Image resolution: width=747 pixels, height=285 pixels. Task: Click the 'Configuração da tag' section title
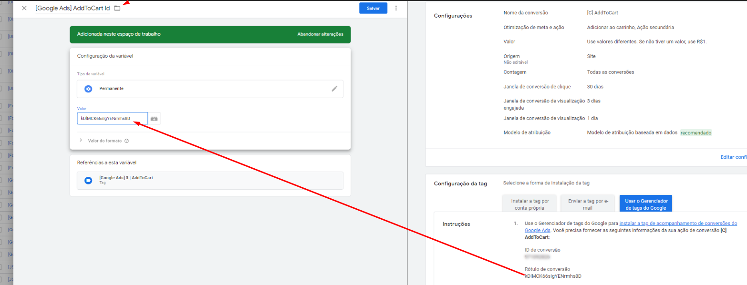click(x=460, y=183)
